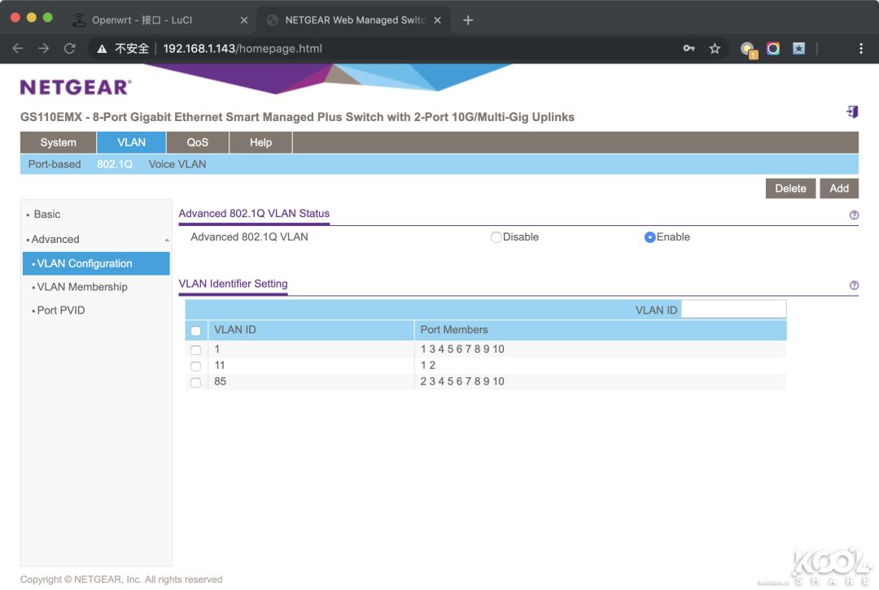This screenshot has width=879, height=590.
Task: Open the Chrome three-dot menu
Action: point(860,49)
